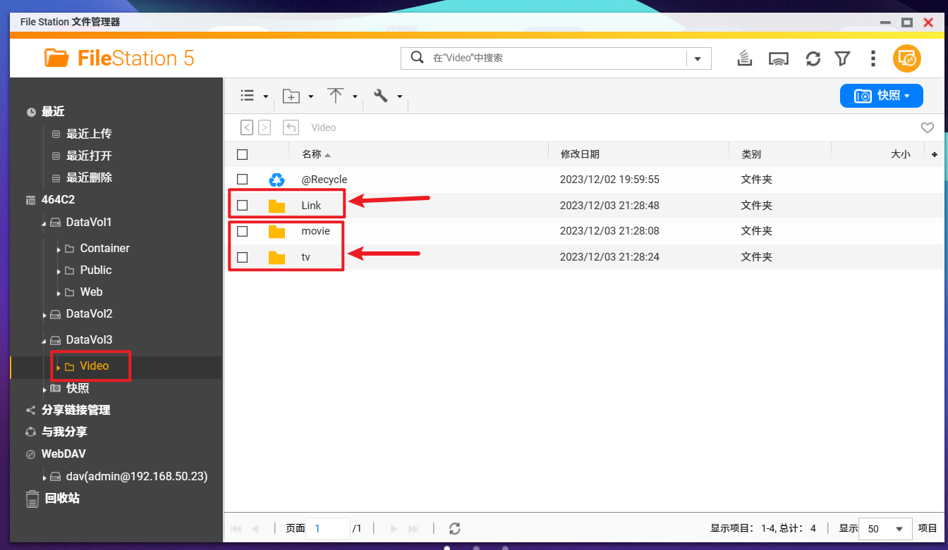Click the orange Remote Mount icon
This screenshot has width=948, height=550.
tap(907, 58)
